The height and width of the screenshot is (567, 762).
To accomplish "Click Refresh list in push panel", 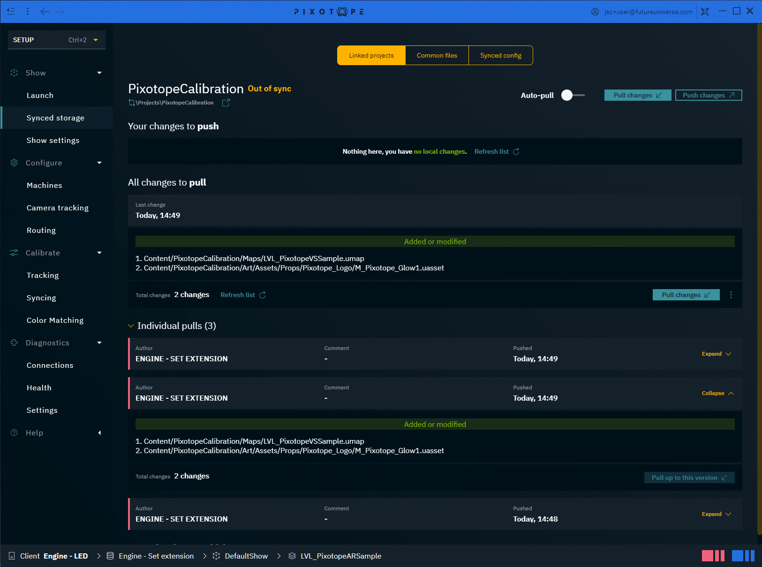I will [491, 151].
